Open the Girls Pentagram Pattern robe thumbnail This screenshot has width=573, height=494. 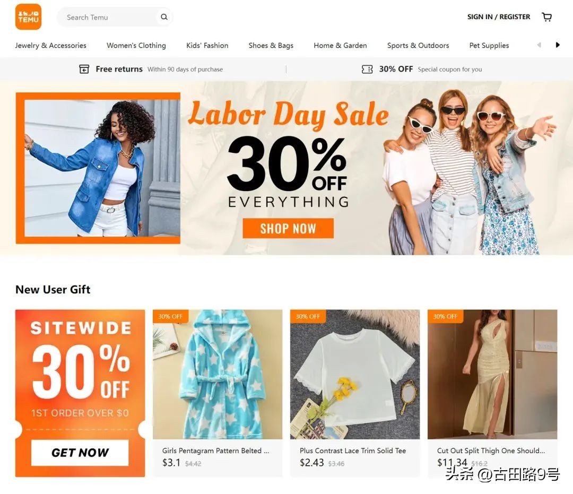click(218, 375)
